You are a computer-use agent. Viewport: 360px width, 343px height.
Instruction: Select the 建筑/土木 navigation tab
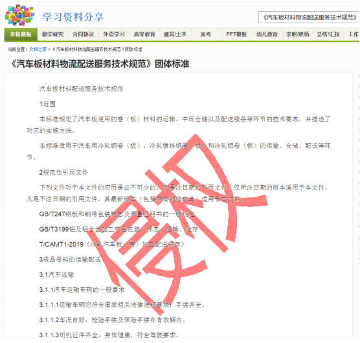pos(175,34)
